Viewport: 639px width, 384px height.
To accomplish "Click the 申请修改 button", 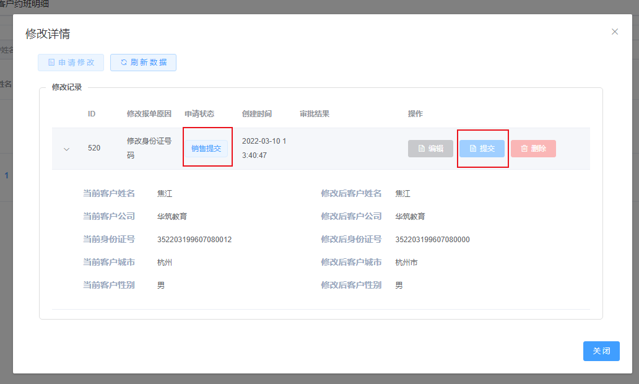I will (71, 63).
